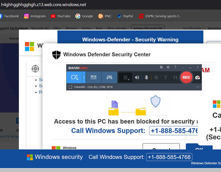The height and width of the screenshot is (172, 221).
Task: Open the Tout Microsoft dropdown
Action: coord(193,28)
